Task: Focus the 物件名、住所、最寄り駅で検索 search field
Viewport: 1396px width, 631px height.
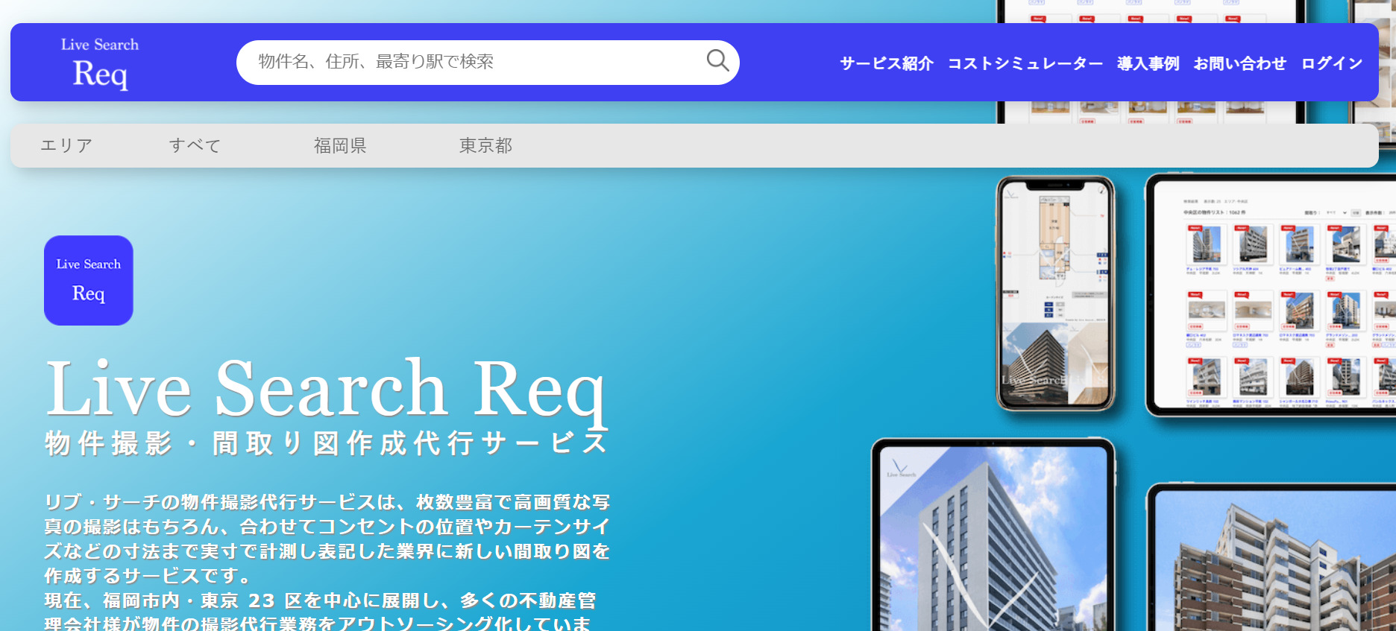Action: (x=470, y=62)
